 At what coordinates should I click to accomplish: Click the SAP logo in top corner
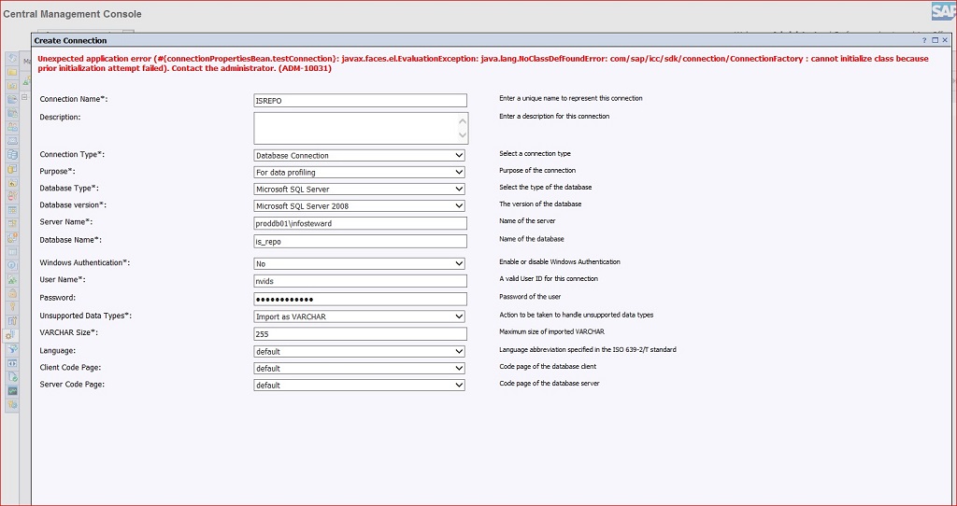[941, 12]
